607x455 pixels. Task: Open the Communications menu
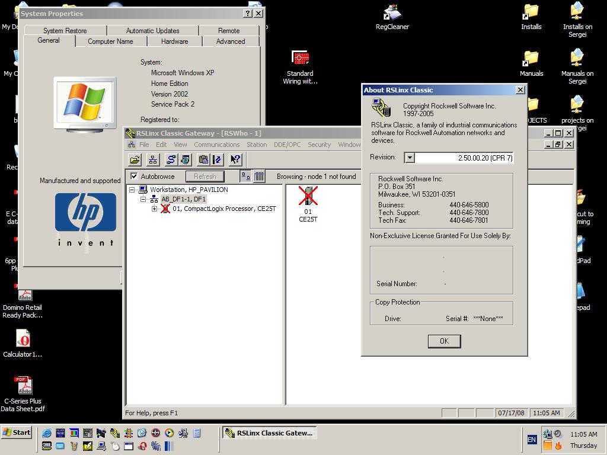(x=217, y=145)
